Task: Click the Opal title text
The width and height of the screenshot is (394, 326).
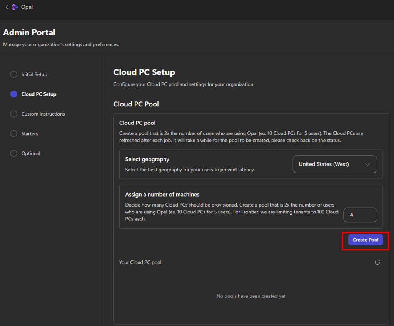Action: pos(27,7)
